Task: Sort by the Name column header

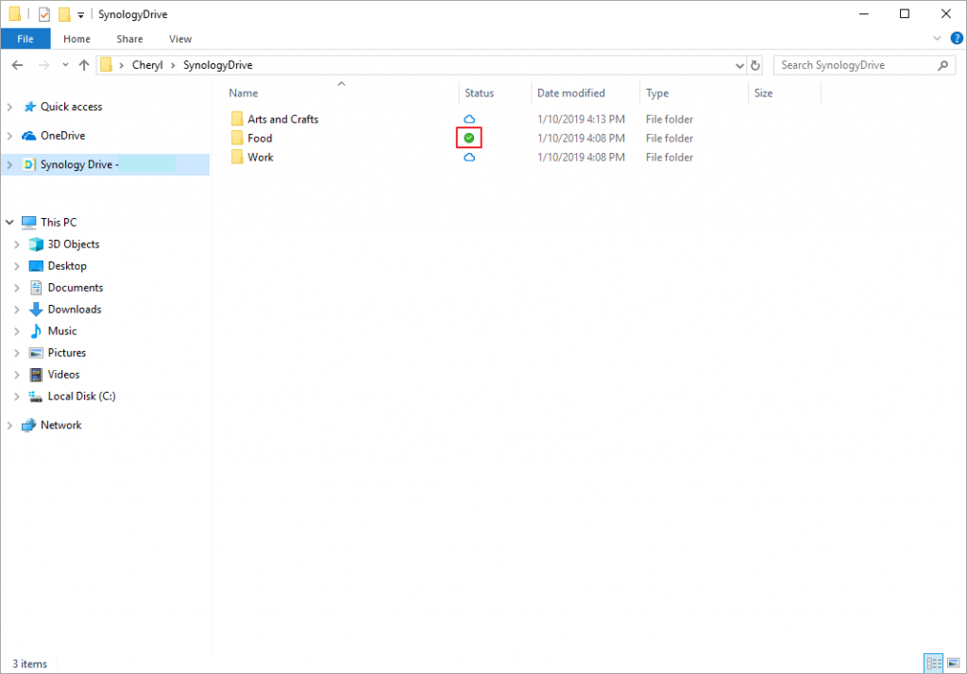Action: [243, 93]
